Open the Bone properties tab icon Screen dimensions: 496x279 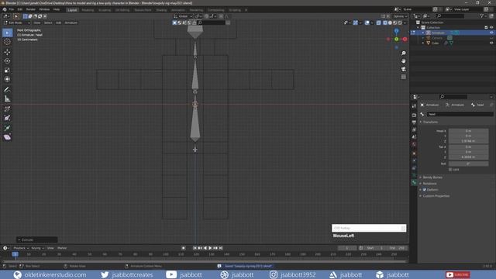(414, 183)
